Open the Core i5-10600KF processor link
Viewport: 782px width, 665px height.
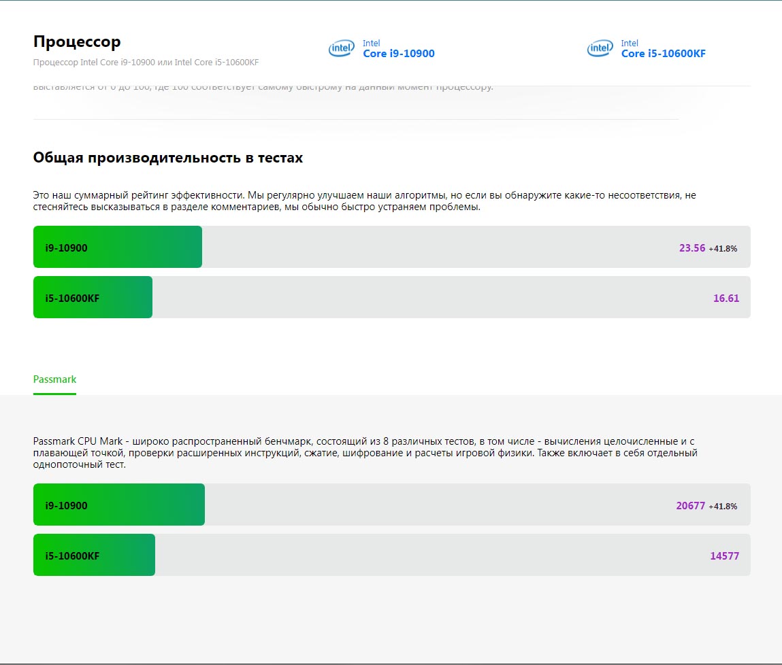point(663,54)
